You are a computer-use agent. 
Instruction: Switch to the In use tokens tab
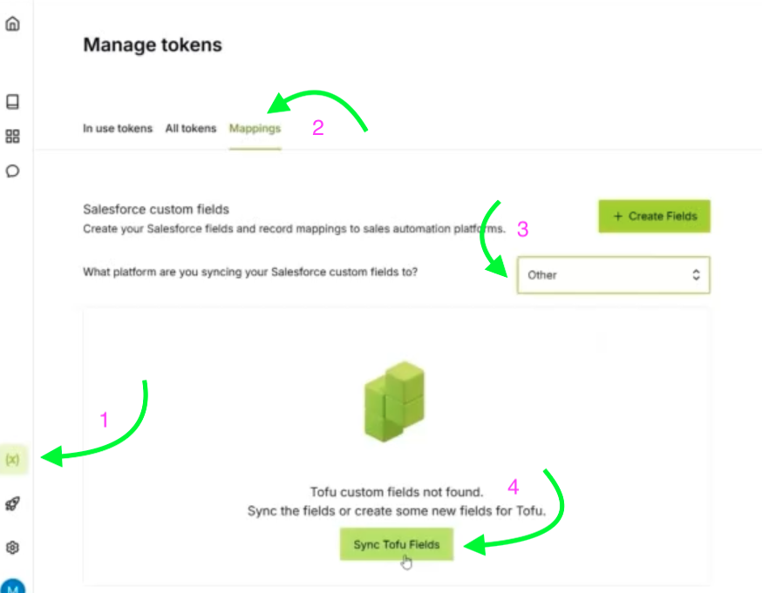(118, 128)
